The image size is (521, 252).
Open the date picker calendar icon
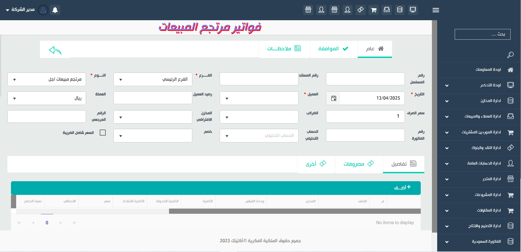coord(334,98)
